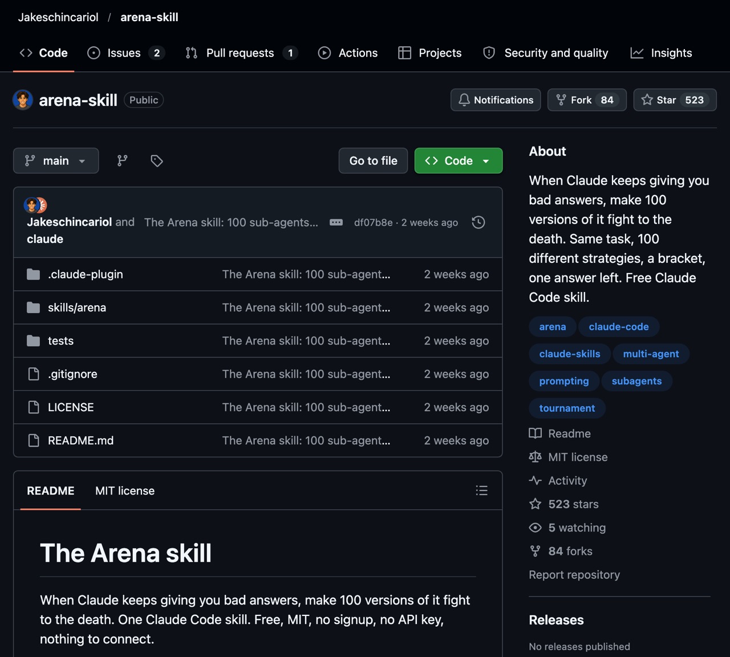The height and width of the screenshot is (657, 730).
Task: View the 523 stars link
Action: [564, 504]
